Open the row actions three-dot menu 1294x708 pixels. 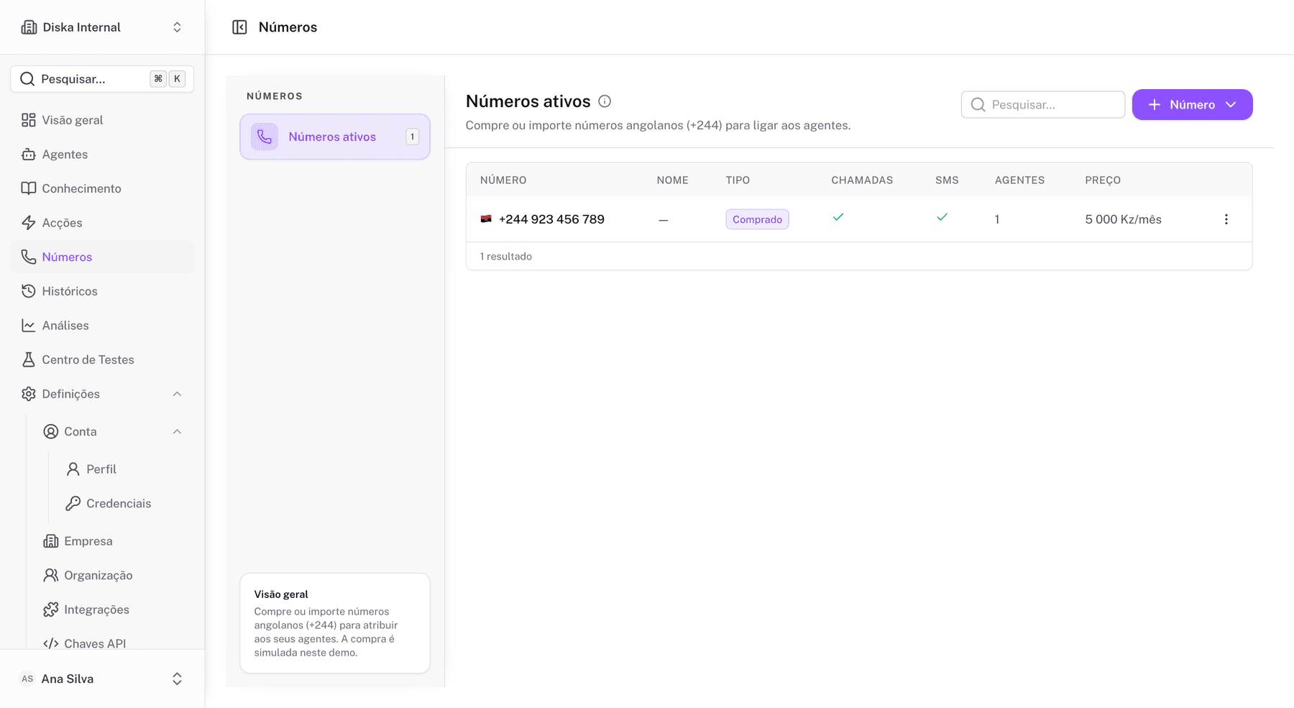tap(1226, 219)
